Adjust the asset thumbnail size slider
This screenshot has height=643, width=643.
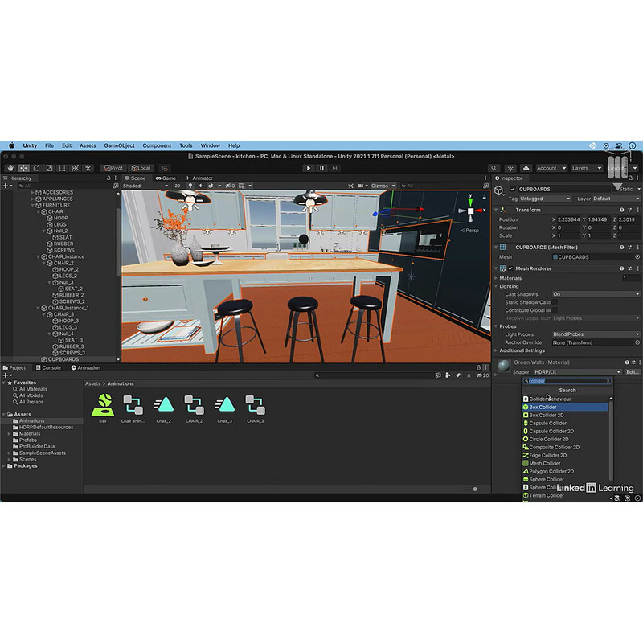(x=475, y=489)
